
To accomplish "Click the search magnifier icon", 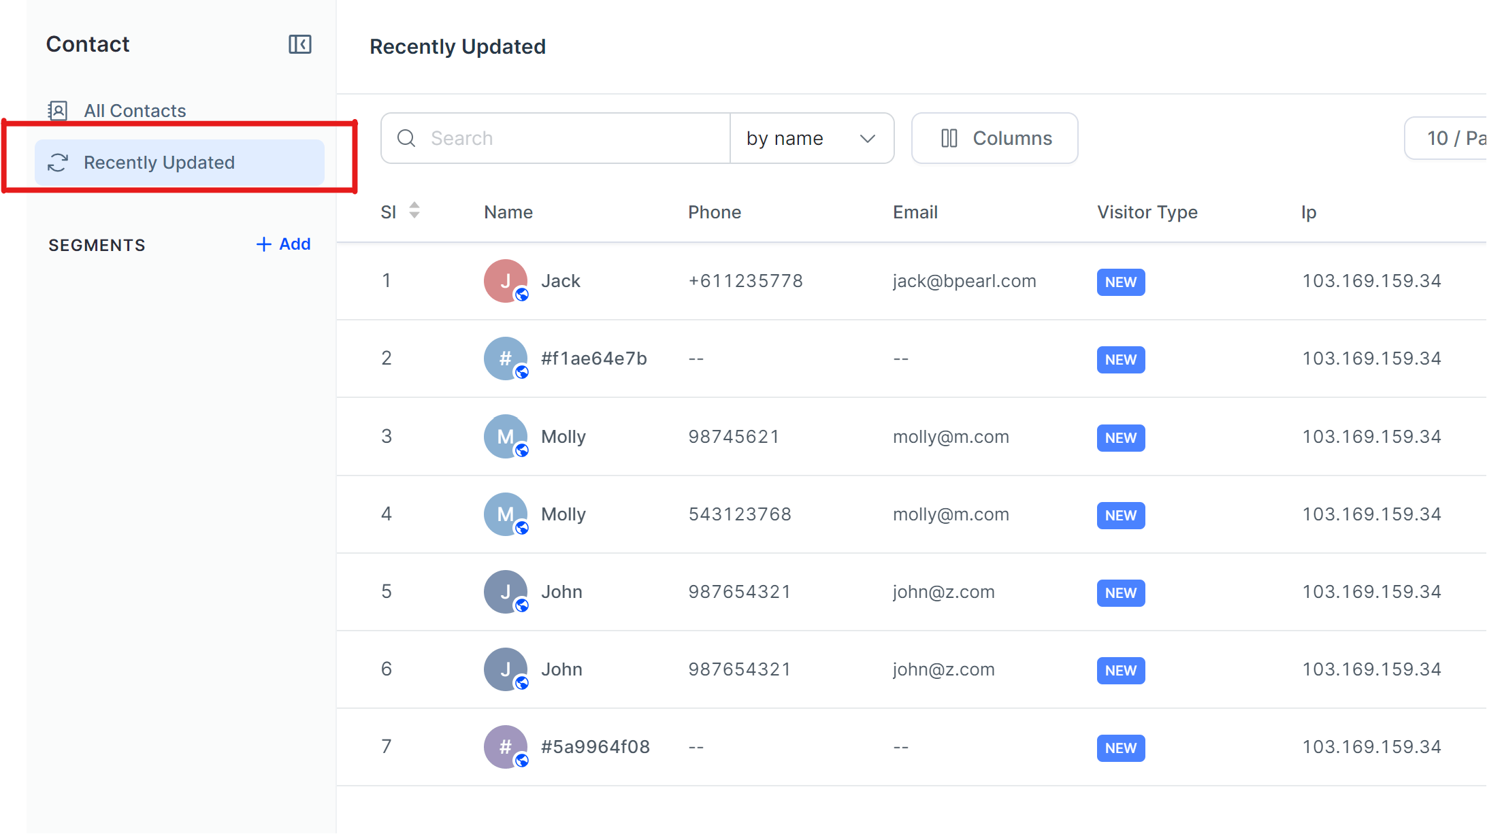I will (x=406, y=138).
